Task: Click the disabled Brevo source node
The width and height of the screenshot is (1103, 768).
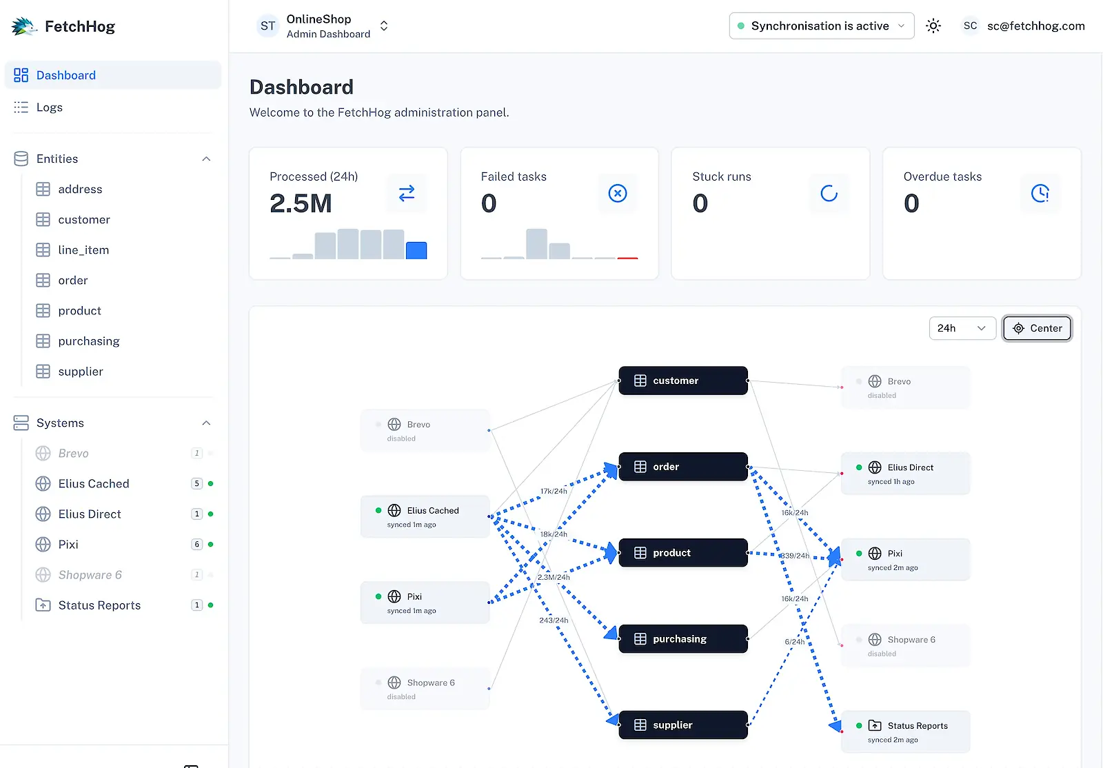Action: point(425,431)
